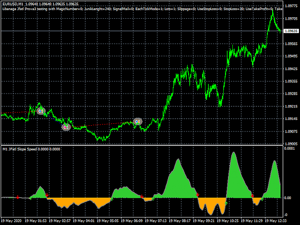Click the 1.09705 price scale label
Viewport: 300px width, 225px height.
pyautogui.click(x=291, y=19)
